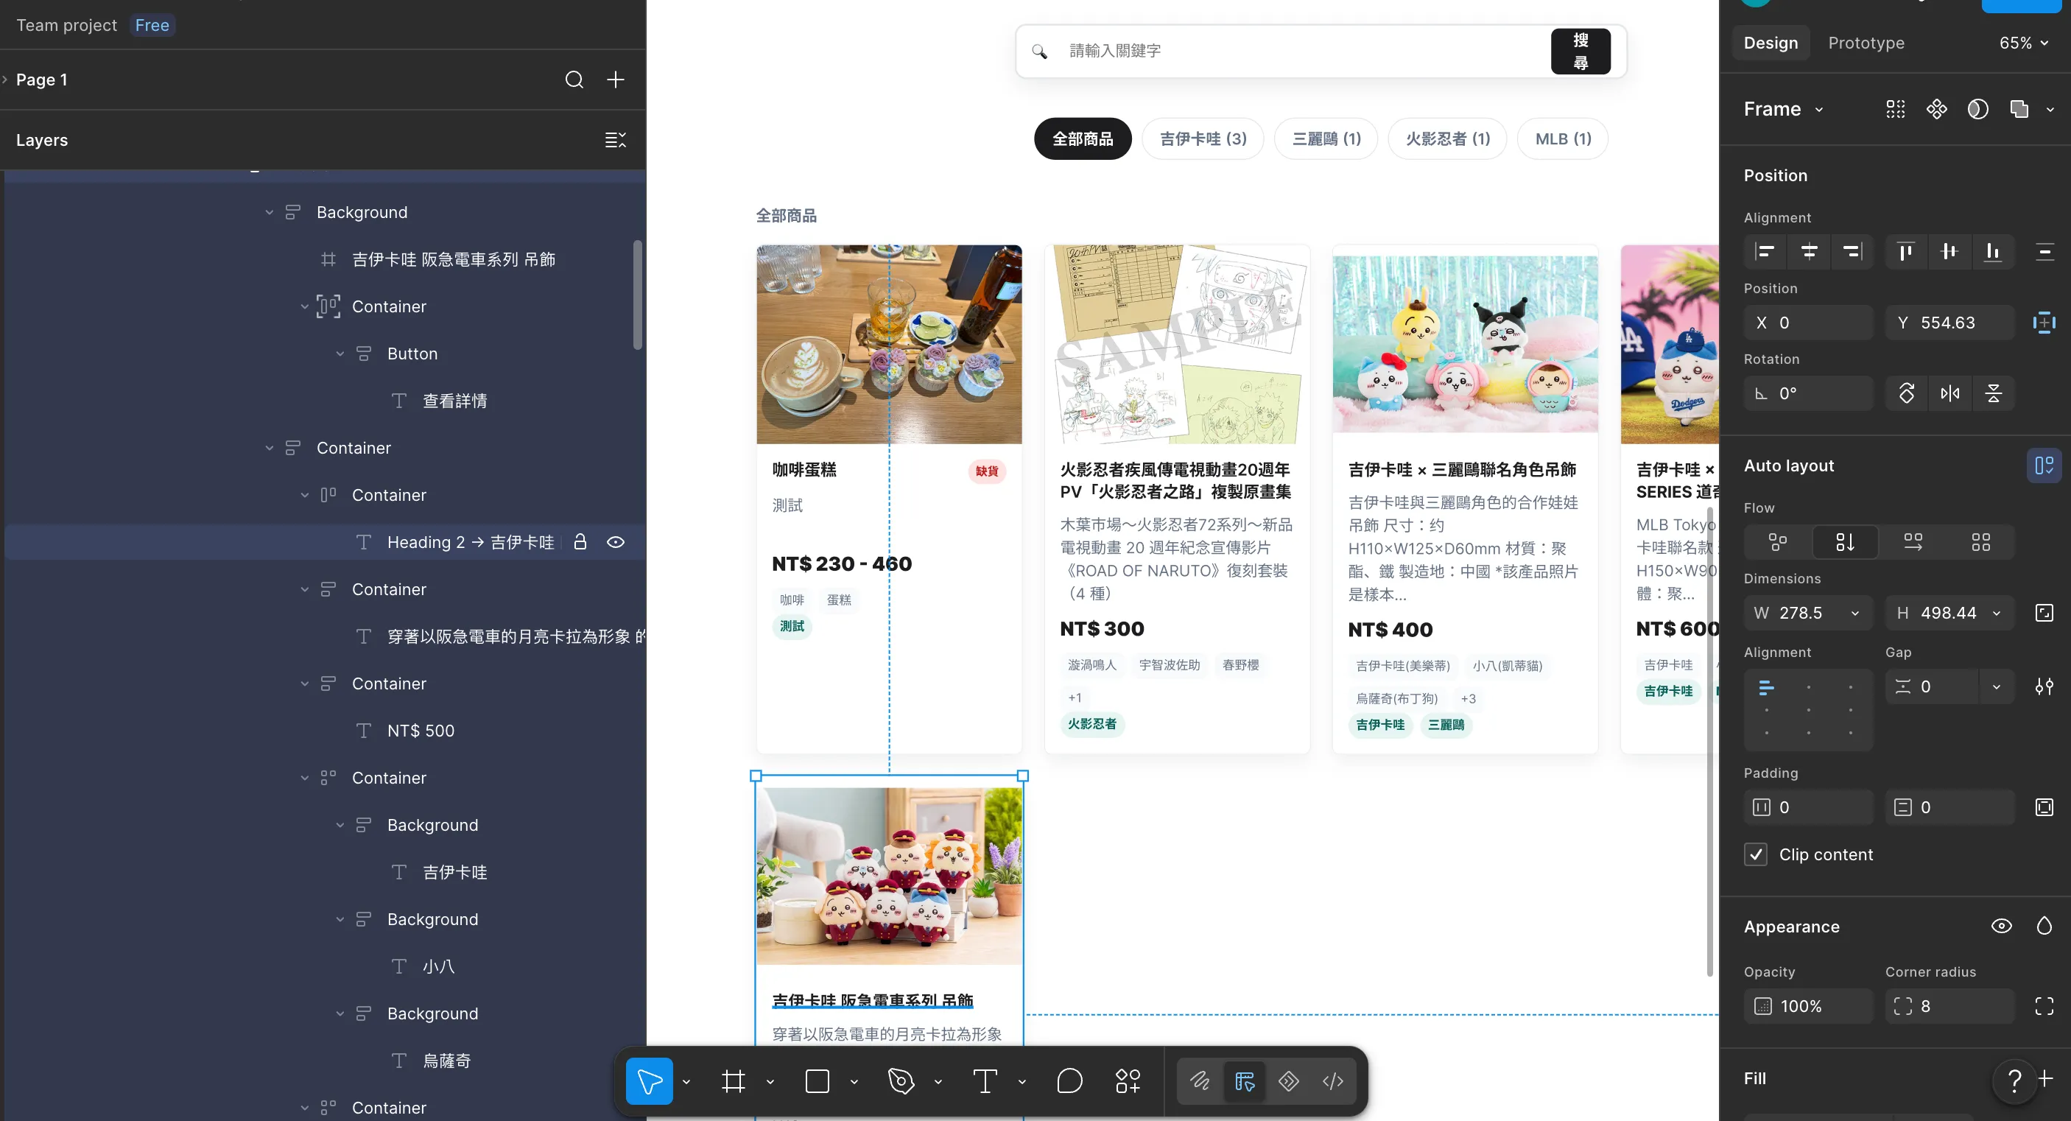Image resolution: width=2071 pixels, height=1121 pixels.
Task: Switch to the Prototype tab
Action: (x=1866, y=43)
